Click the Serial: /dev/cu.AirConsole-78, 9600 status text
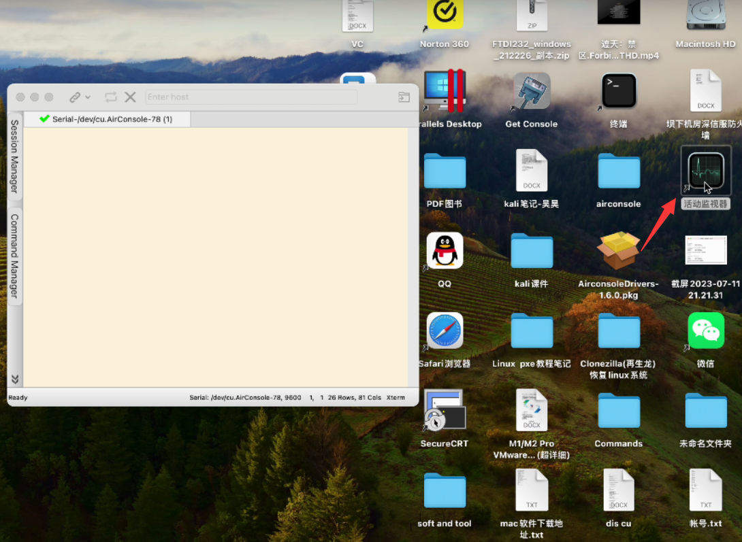The height and width of the screenshot is (542, 742). pos(245,397)
